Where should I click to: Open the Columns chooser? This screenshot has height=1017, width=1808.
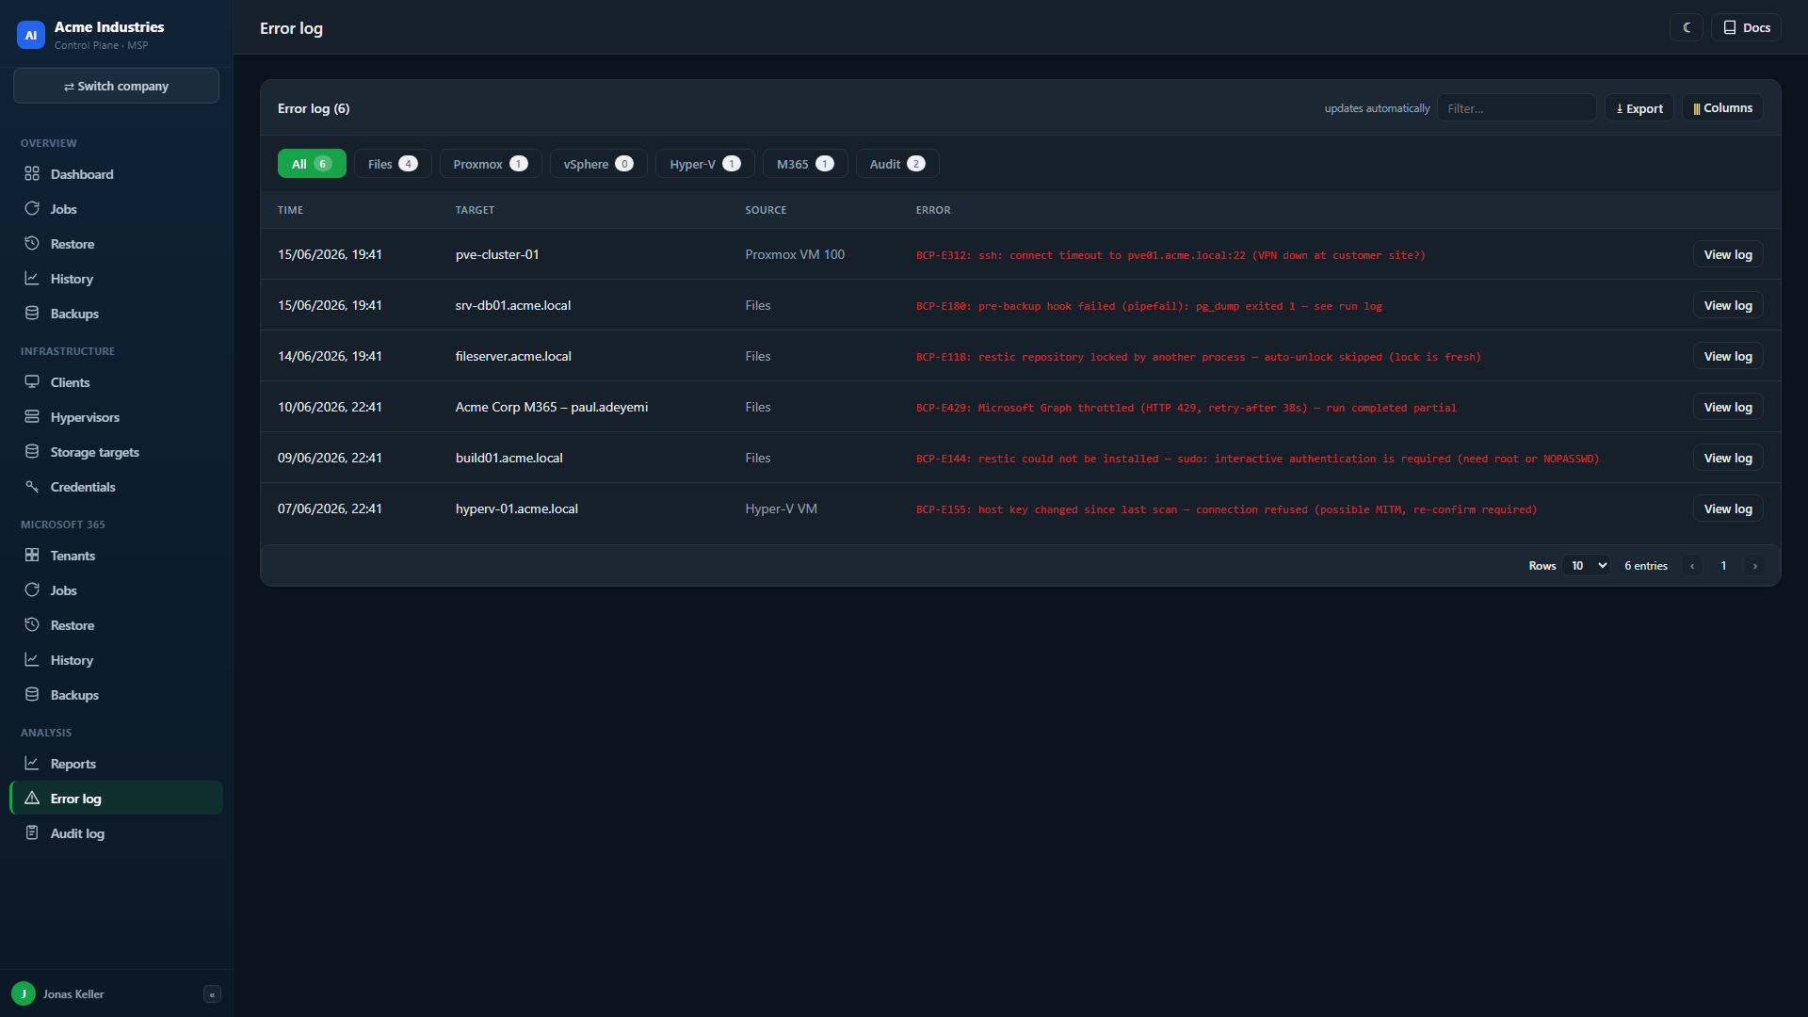pyautogui.click(x=1722, y=108)
